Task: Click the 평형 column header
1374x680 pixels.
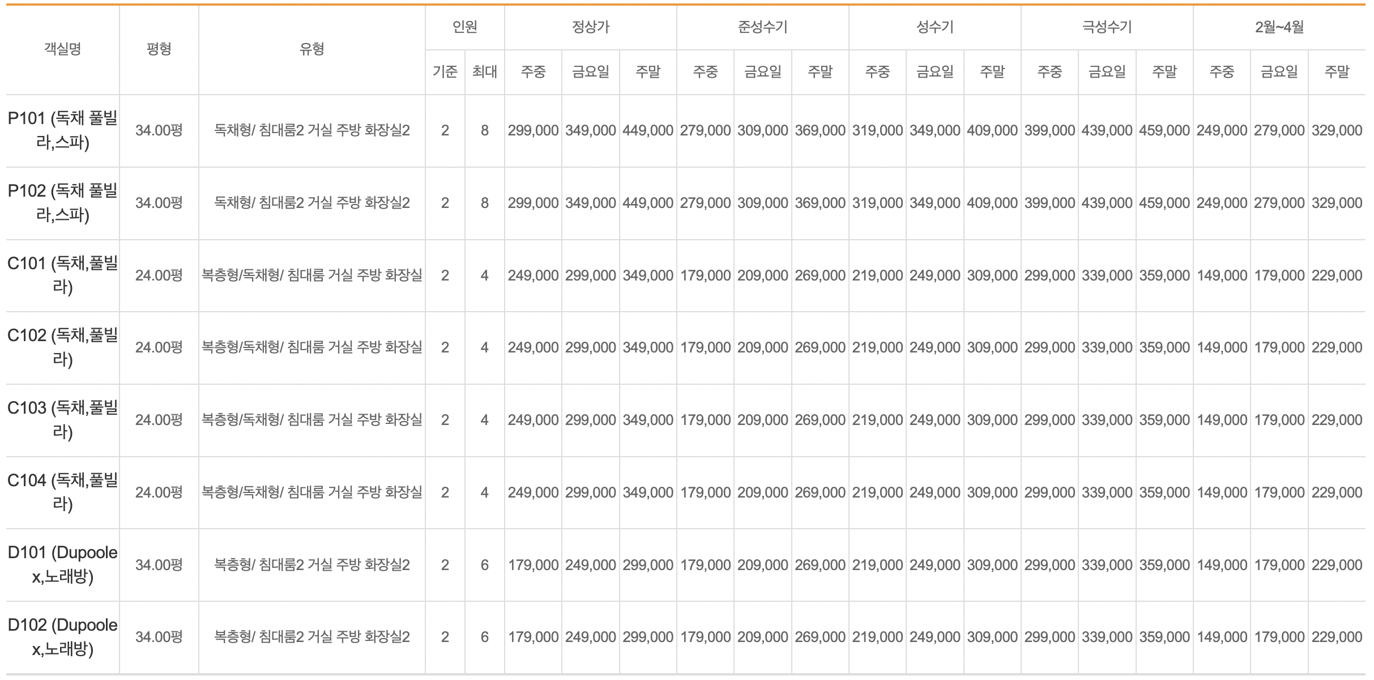Action: (159, 49)
